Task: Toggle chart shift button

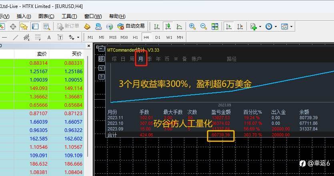Action: 240,26
